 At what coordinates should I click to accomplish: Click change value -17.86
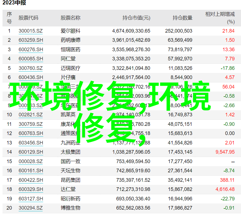[x=228, y=68]
